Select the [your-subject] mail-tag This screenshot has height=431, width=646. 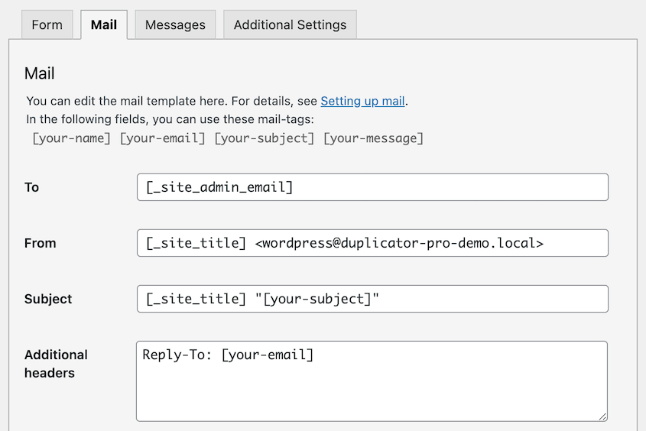coord(264,138)
